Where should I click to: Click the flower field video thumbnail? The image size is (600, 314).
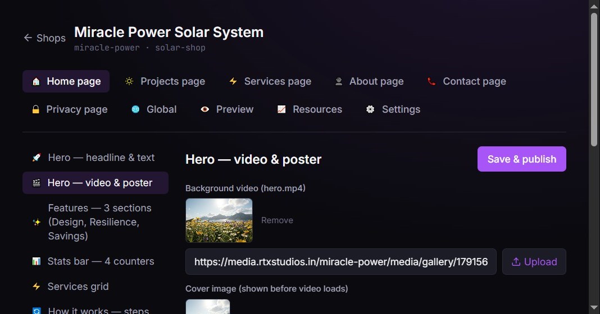[219, 220]
